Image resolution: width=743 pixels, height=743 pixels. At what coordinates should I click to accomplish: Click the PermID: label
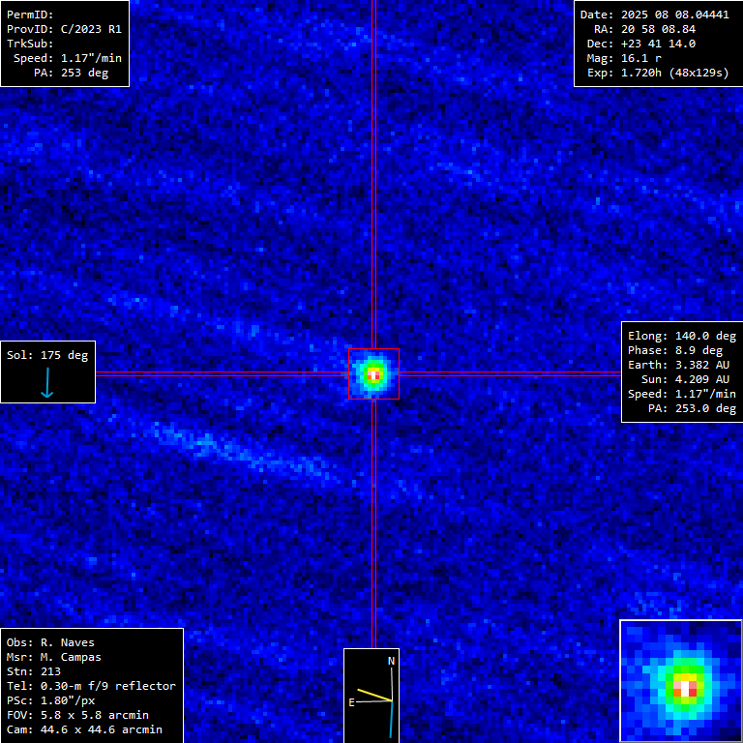pyautogui.click(x=30, y=15)
